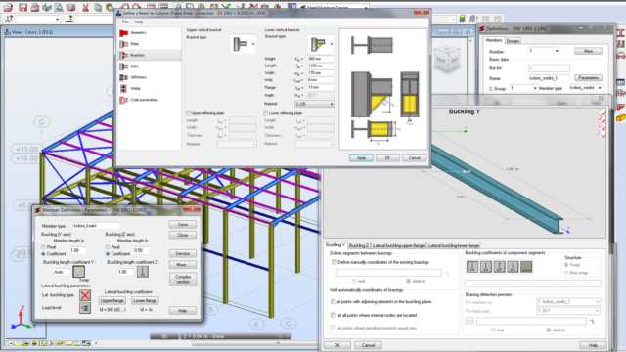
Task: Open bracket Material S 235 dropdown
Action: (314, 104)
